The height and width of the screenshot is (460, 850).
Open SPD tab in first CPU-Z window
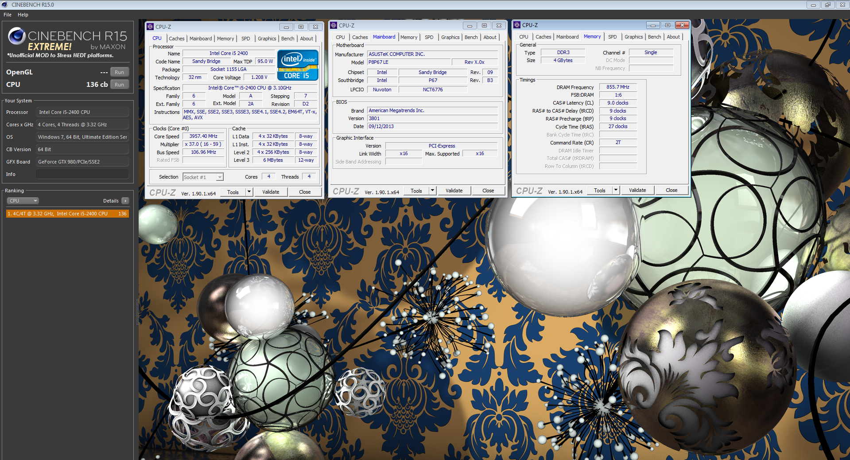pos(246,39)
